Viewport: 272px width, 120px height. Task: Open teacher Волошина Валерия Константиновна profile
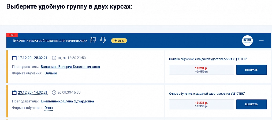click(70, 67)
